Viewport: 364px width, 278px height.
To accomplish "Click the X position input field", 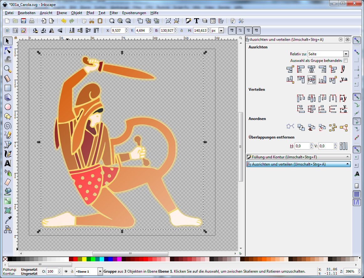I will [118, 30].
